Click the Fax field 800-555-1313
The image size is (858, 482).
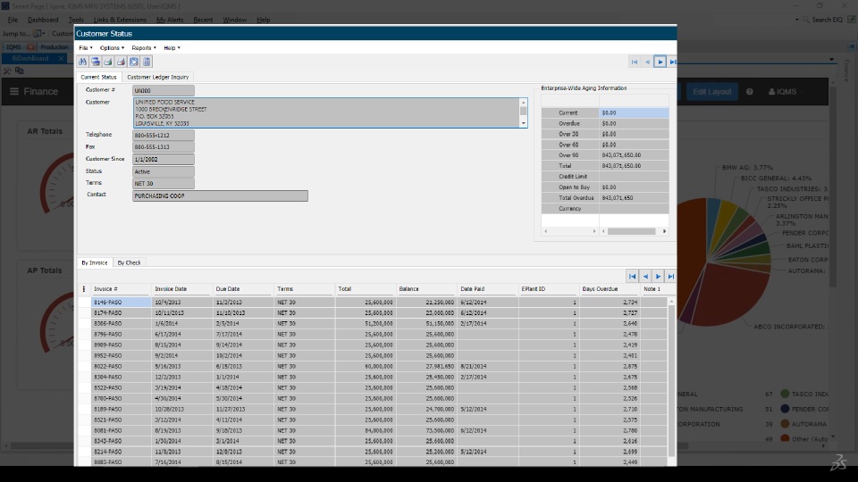tap(163, 147)
